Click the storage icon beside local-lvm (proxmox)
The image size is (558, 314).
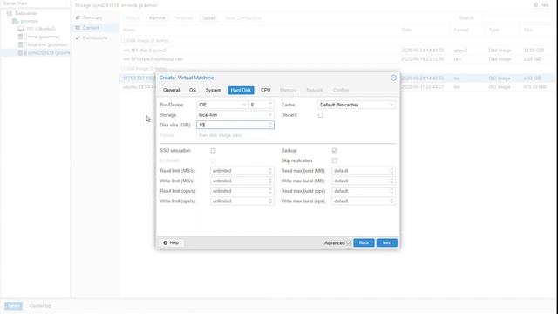pos(21,44)
